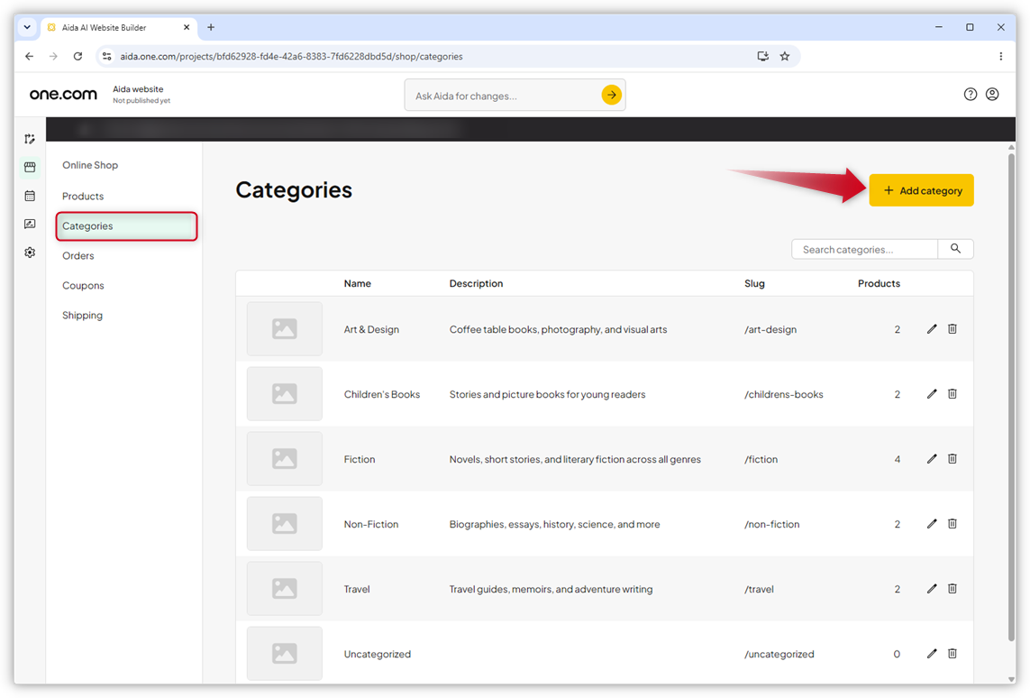The height and width of the screenshot is (698, 1030).
Task: Delete the Art & Design category
Action: 952,328
